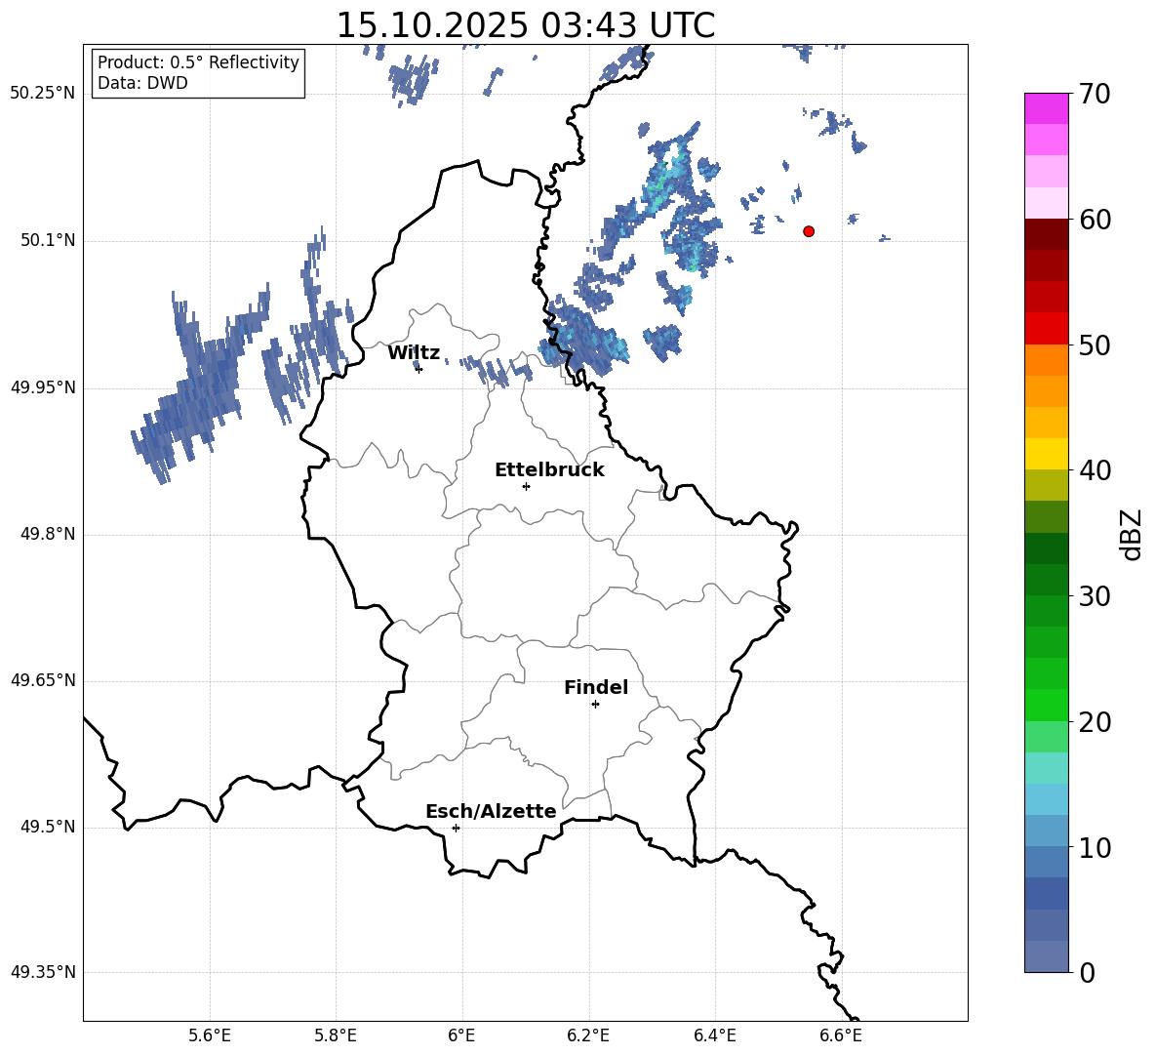Click the 20 tick label on colorbar
Viewport: 1155px width, 1055px height.
pos(1095,722)
